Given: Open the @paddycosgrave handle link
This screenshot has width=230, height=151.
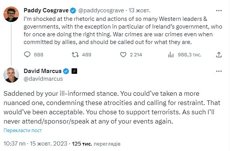Looking at the screenshot, I should point(101,10).
